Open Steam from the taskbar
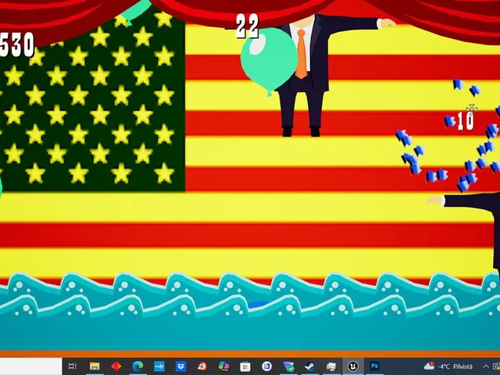Viewport: 500px width, 375px height. 309,366
